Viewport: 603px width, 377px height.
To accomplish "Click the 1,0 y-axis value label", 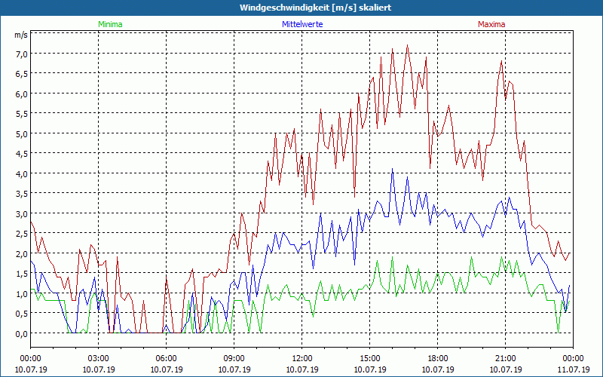I will (20, 293).
